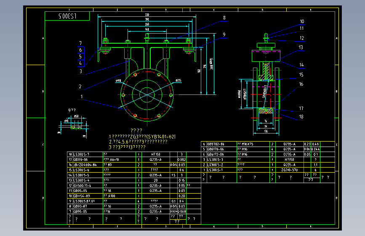
Task: Click the GB1154-89 standard code cell
Action: pyautogui.click(x=88, y=196)
